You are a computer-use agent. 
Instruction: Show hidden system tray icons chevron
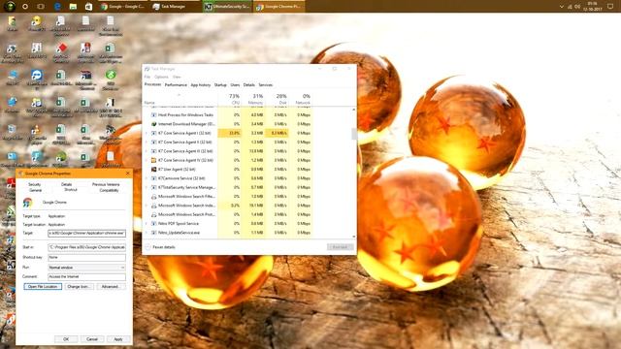[x=561, y=7]
